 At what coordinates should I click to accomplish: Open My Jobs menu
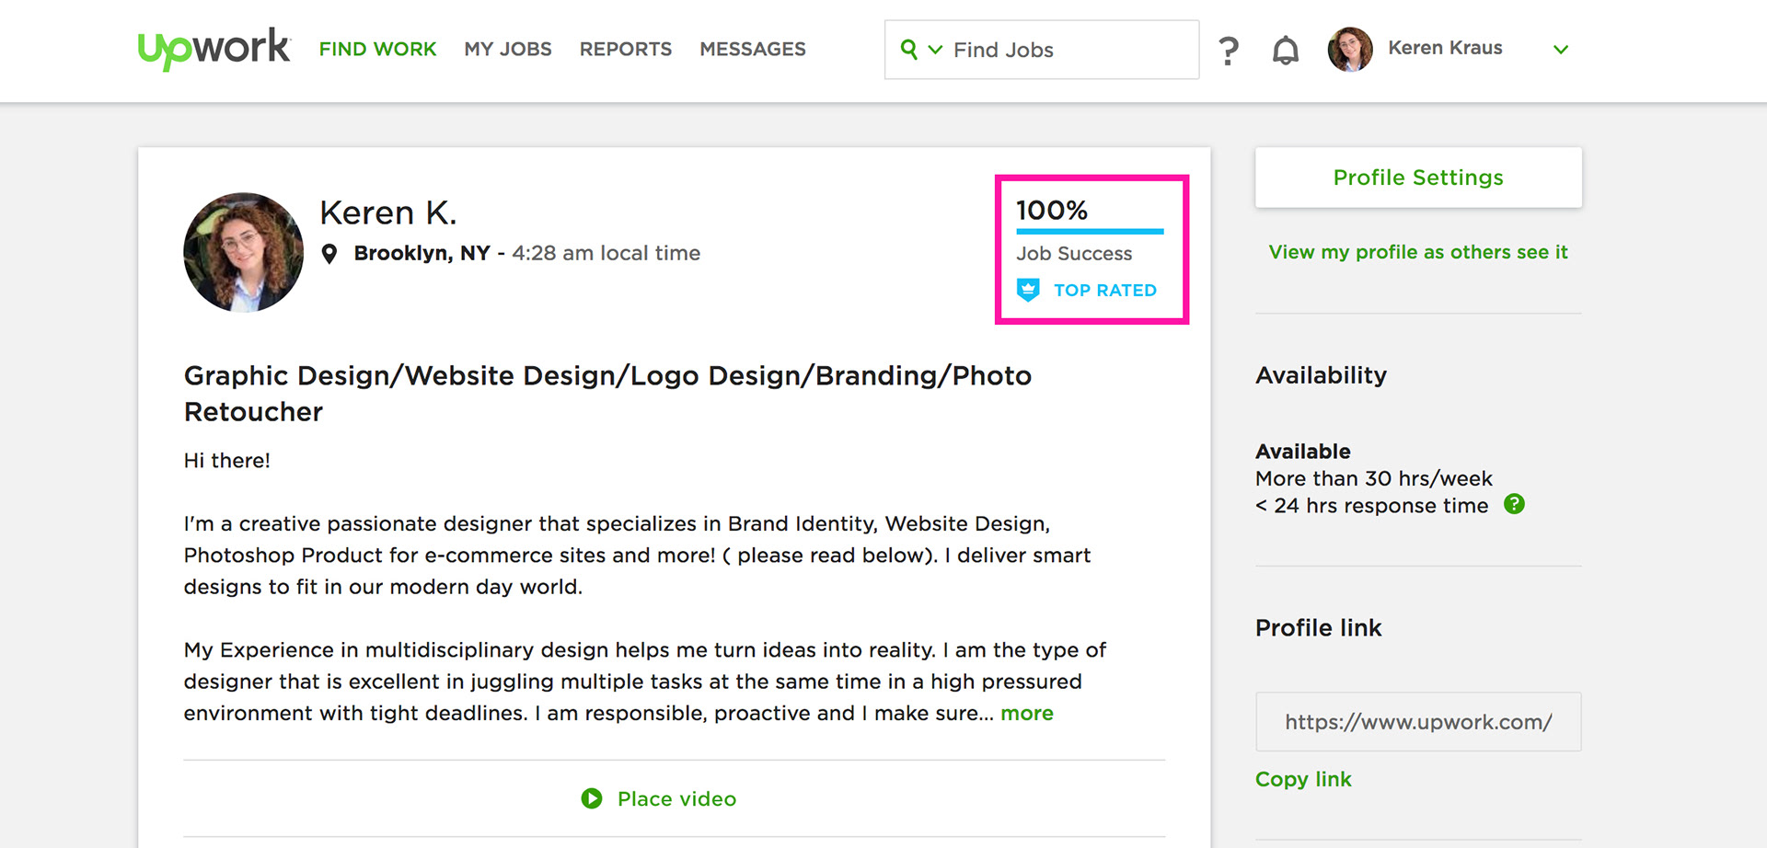(x=508, y=49)
